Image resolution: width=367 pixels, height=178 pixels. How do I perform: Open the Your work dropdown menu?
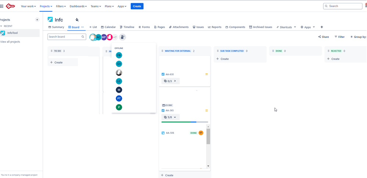coord(28,6)
